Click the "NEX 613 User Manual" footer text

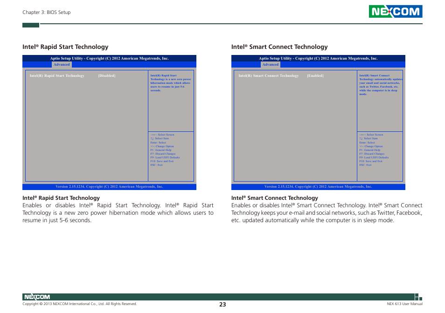[x=404, y=304]
